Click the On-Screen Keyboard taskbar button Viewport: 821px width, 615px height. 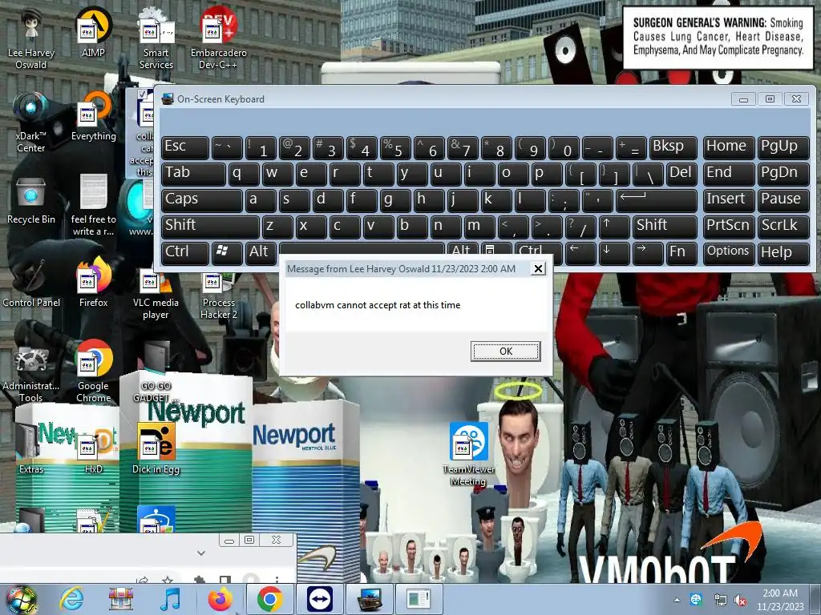tap(369, 599)
